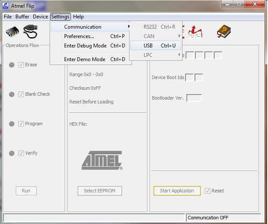Image resolution: width=268 pixels, height=224 pixels.
Task: Click the last Signature Bytes field
Action: coord(218,55)
